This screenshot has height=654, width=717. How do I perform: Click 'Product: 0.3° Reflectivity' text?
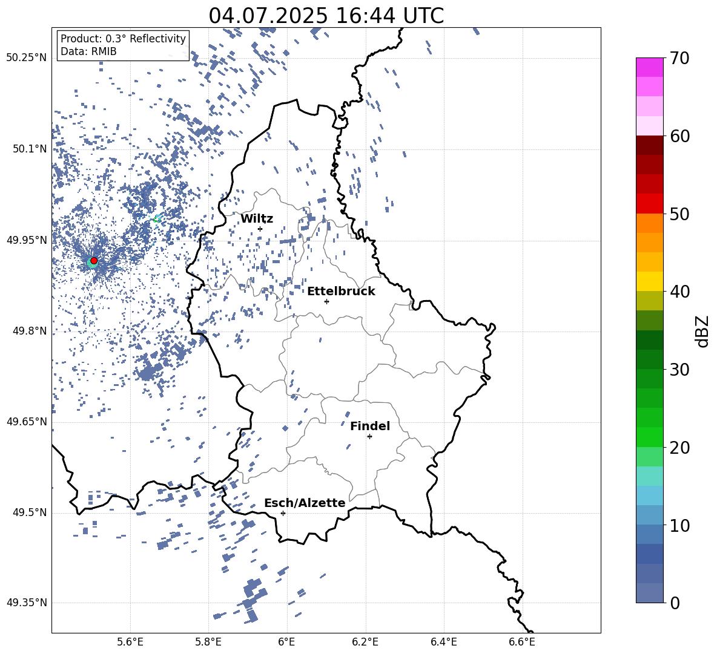point(124,39)
